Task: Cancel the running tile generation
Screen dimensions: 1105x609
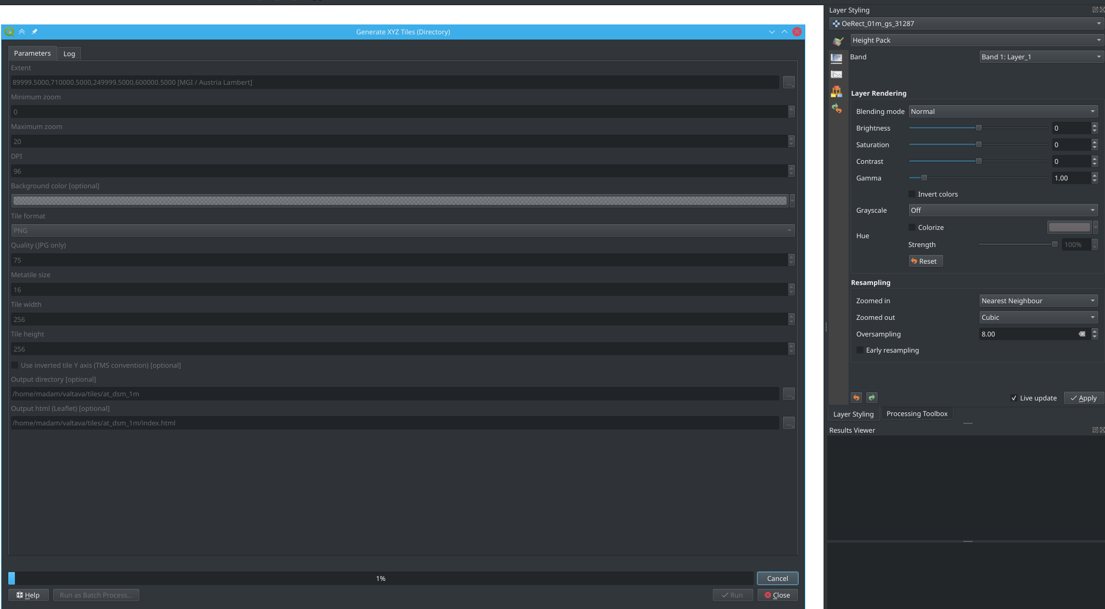Action: pos(777,578)
